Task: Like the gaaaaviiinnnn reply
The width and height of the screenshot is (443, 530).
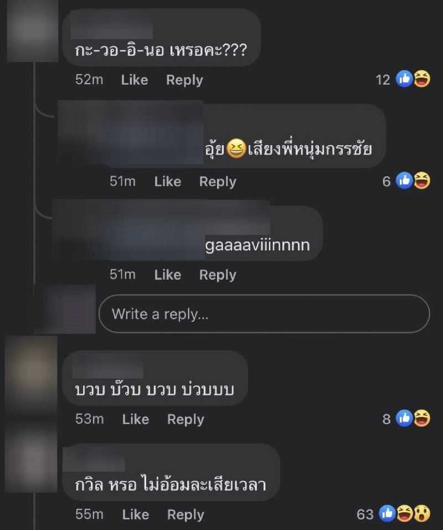Action: pyautogui.click(x=168, y=275)
